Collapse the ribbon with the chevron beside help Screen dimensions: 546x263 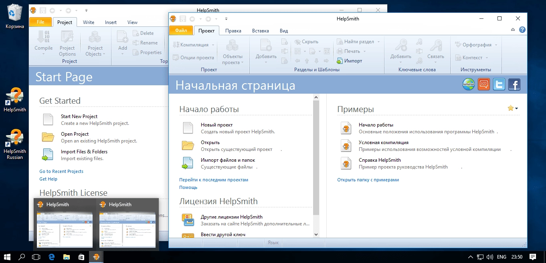513,30
